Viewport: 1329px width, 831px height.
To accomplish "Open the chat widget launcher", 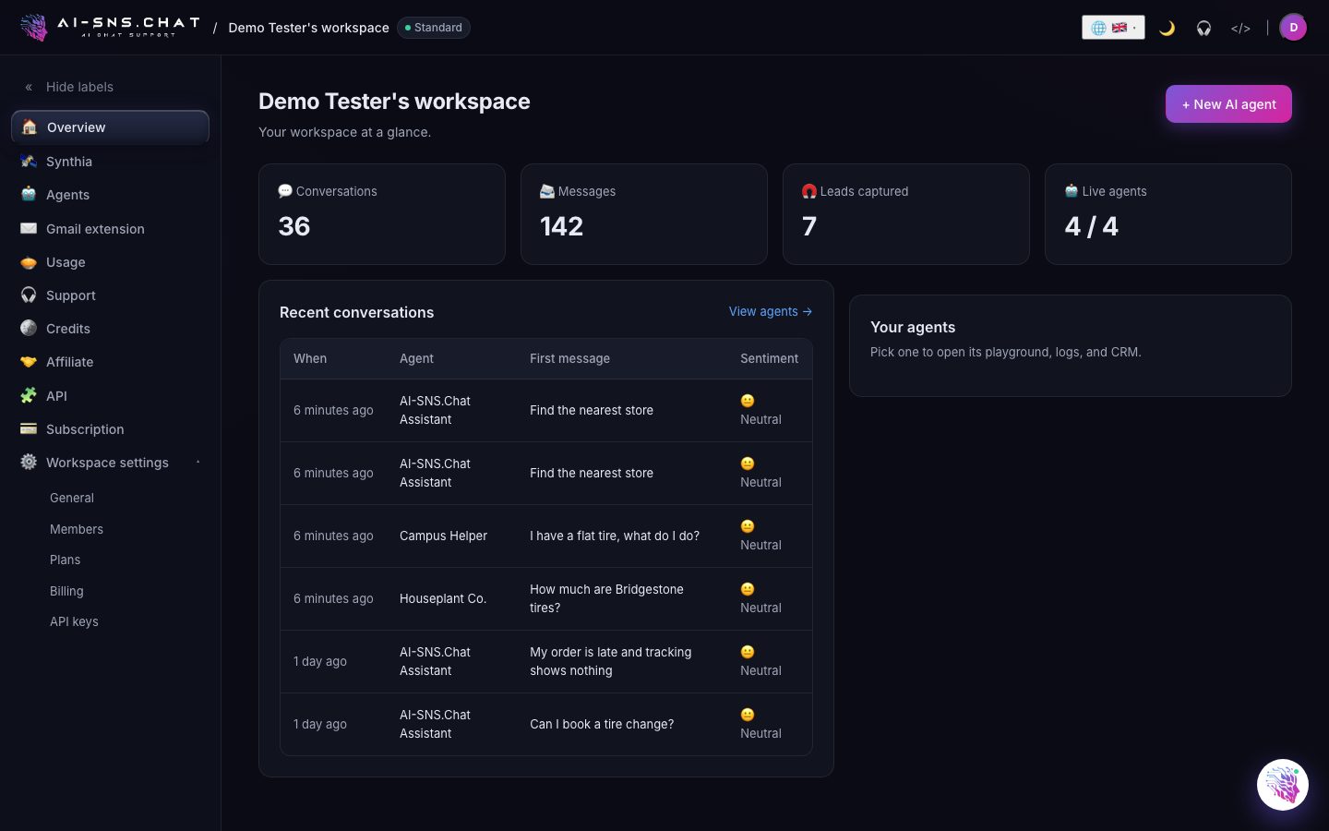I will [x=1283, y=785].
